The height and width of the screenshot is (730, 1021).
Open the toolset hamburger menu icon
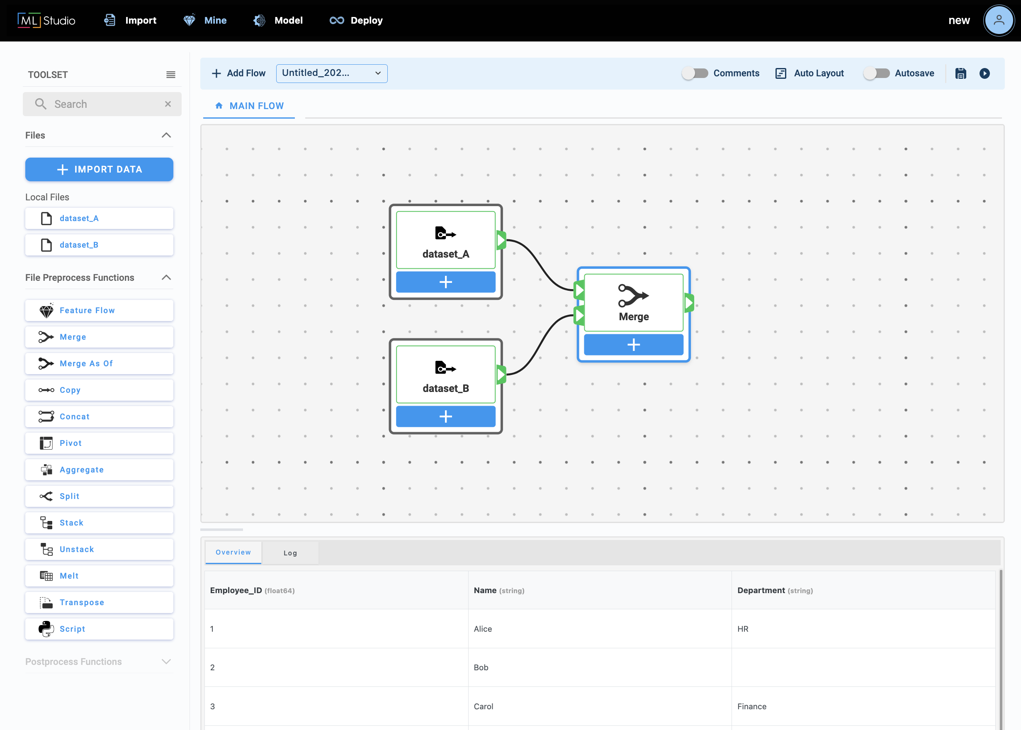(x=170, y=75)
